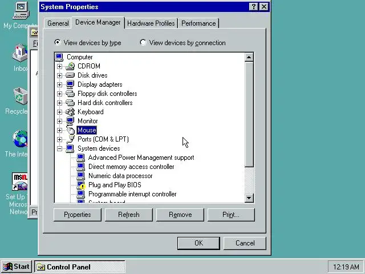Click Control Panel taskbar button
The width and height of the screenshot is (365, 274).
point(80,267)
